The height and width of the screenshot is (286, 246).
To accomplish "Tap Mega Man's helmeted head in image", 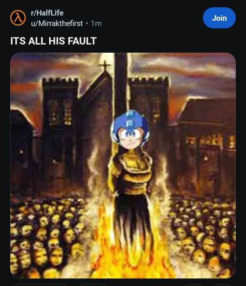I will click(x=130, y=129).
